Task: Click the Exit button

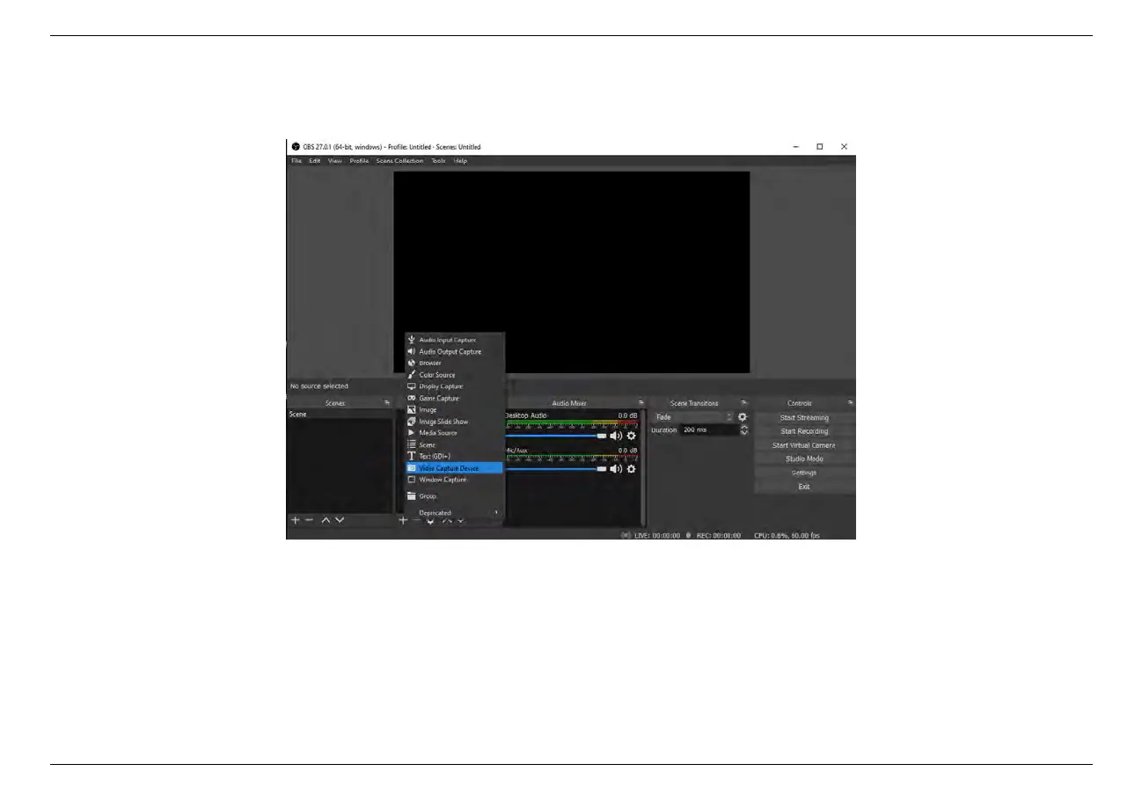Action: 804,487
